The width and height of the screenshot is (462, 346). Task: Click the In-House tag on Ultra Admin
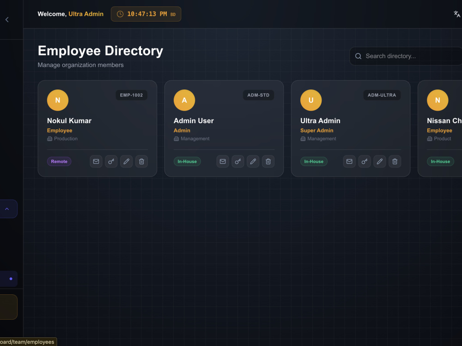[x=314, y=161]
